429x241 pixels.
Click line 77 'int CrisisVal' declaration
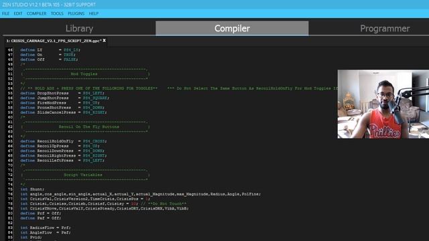coord(85,199)
